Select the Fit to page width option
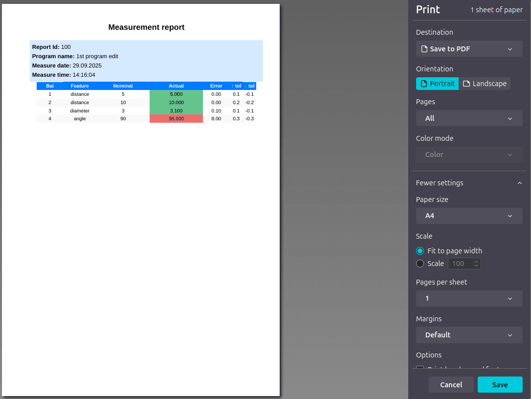The image size is (531, 399). (420, 250)
